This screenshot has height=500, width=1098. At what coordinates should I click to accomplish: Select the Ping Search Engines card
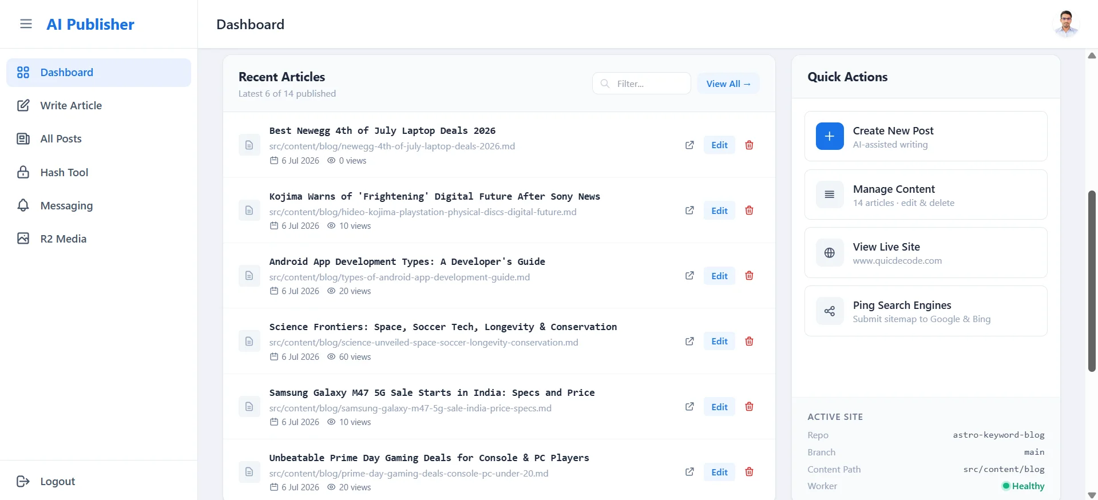pyautogui.click(x=926, y=311)
